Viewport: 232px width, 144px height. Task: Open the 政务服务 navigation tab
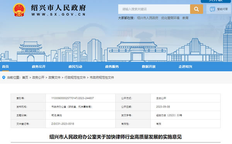pyautogui.click(x=112, y=66)
